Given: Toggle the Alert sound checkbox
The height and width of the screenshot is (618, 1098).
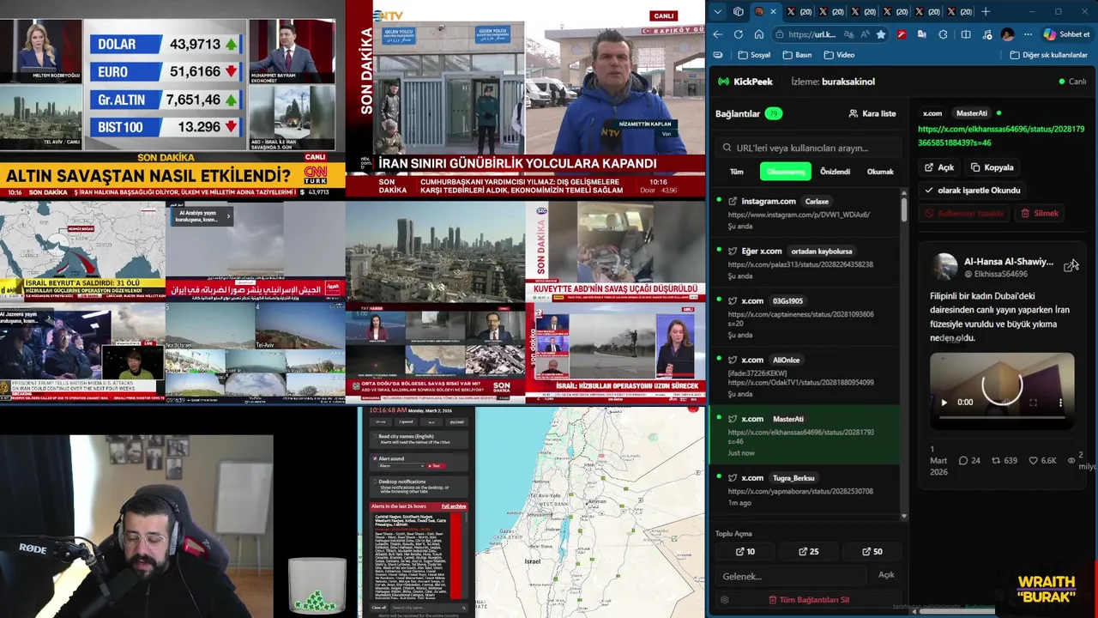Looking at the screenshot, I should click(375, 458).
